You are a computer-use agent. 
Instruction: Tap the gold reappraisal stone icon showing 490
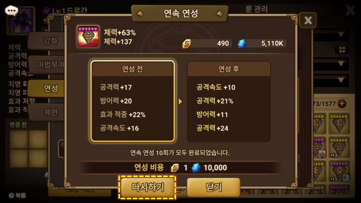pyautogui.click(x=187, y=43)
